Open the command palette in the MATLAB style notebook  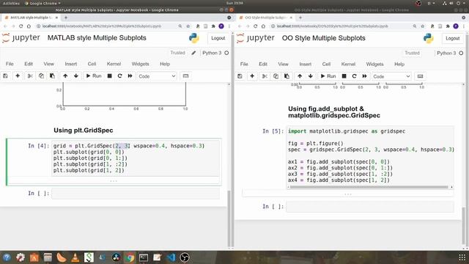click(x=185, y=76)
